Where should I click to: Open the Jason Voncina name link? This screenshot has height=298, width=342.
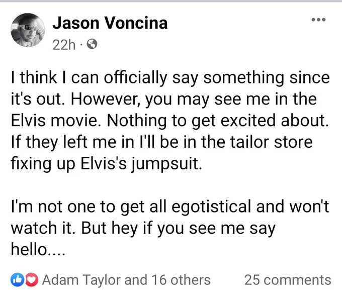point(110,23)
